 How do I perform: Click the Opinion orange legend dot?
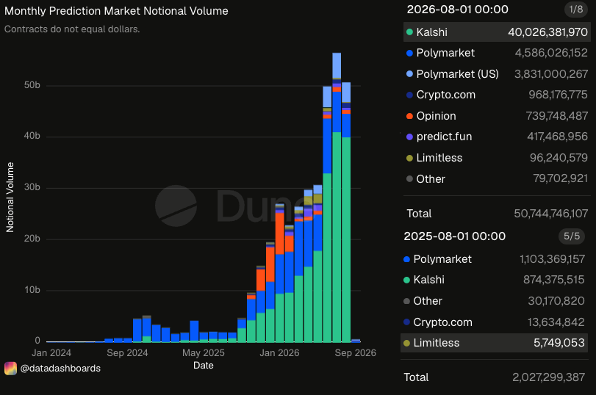[409, 116]
